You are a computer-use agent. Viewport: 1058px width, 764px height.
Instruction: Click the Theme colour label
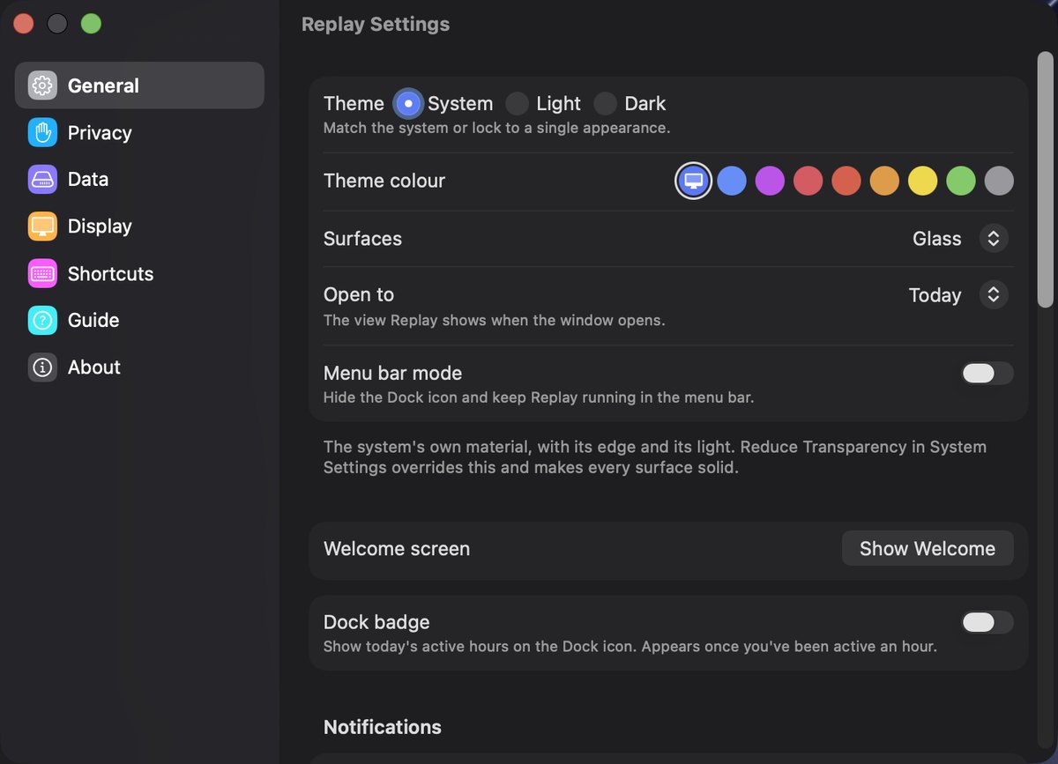(384, 182)
